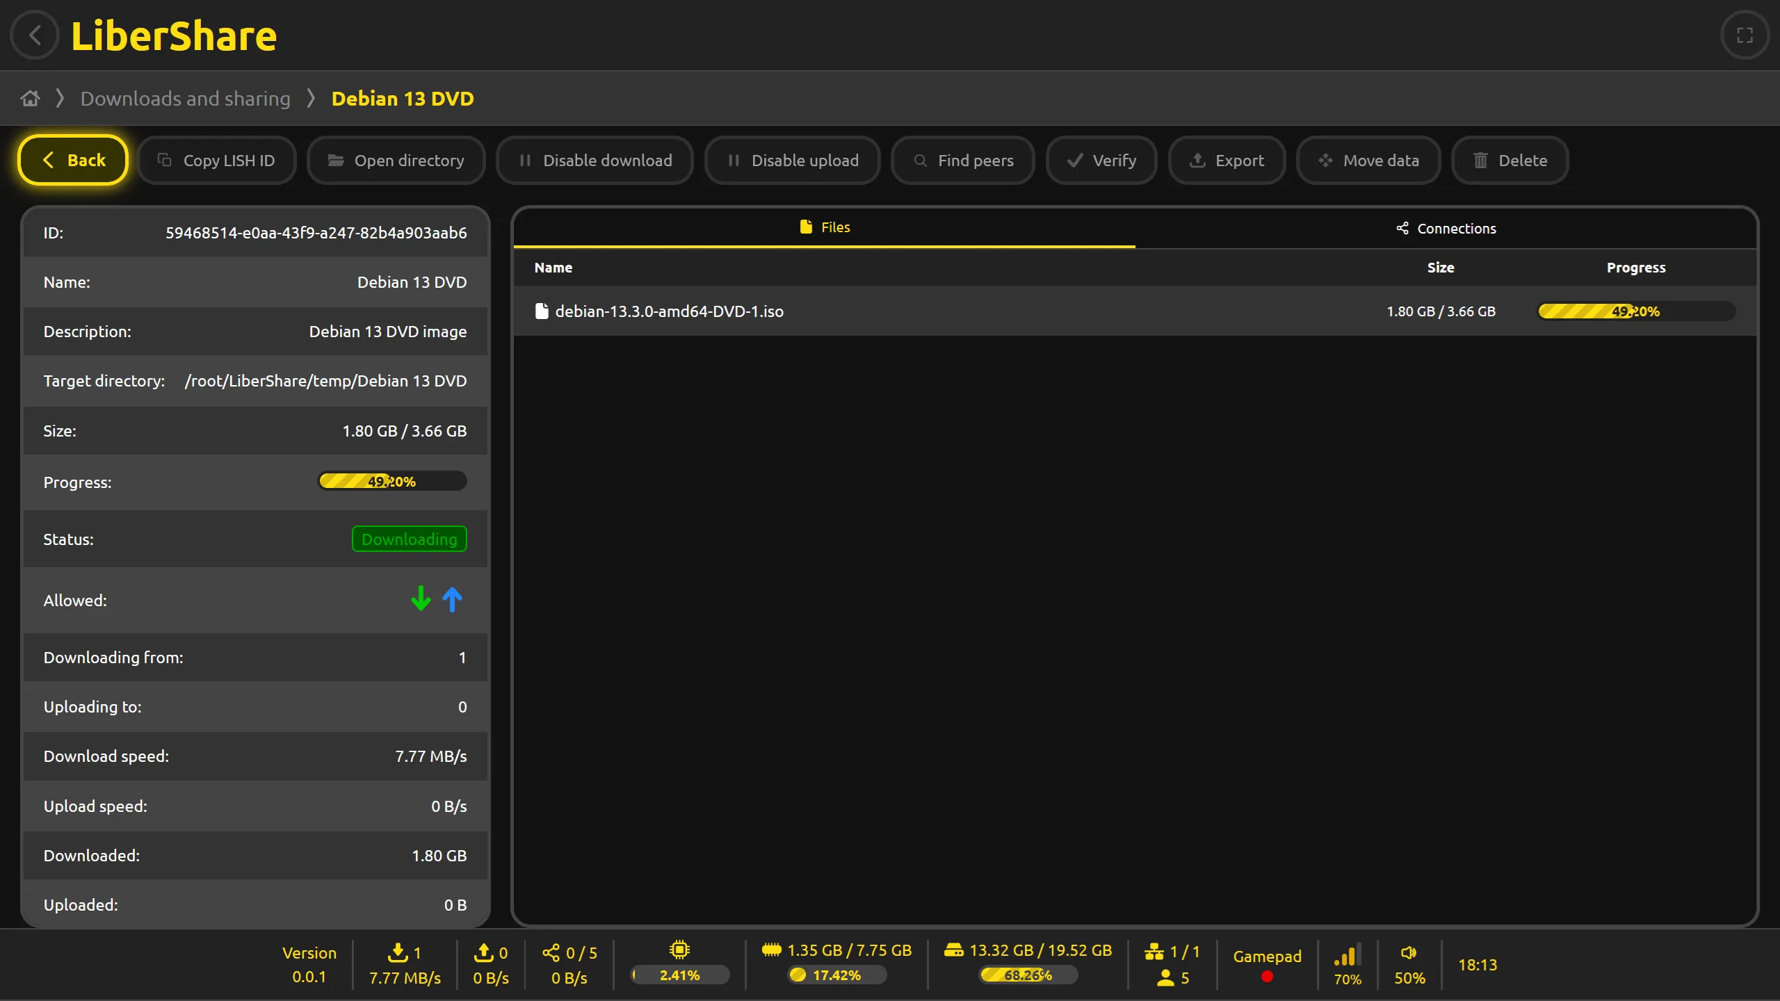Click the network nodes icon in status bar
1780x1001 pixels.
[1154, 951]
